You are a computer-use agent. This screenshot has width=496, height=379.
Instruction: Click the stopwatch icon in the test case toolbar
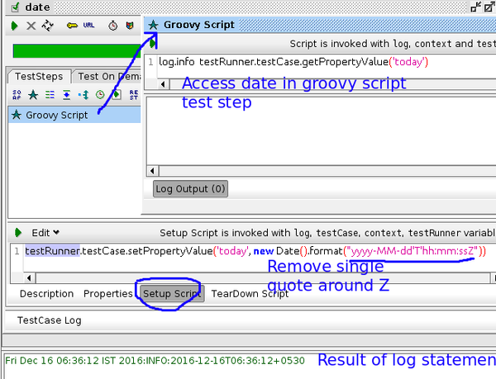[x=112, y=26]
